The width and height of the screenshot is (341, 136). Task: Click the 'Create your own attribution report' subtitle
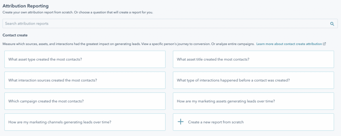pyautogui.click(x=78, y=13)
